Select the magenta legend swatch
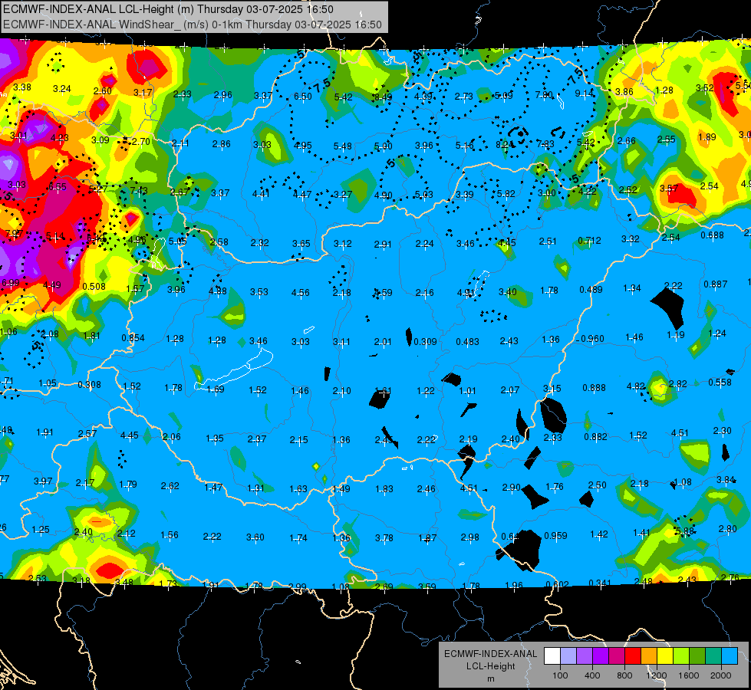Screen dimensions: 751x690 pyautogui.click(x=617, y=656)
